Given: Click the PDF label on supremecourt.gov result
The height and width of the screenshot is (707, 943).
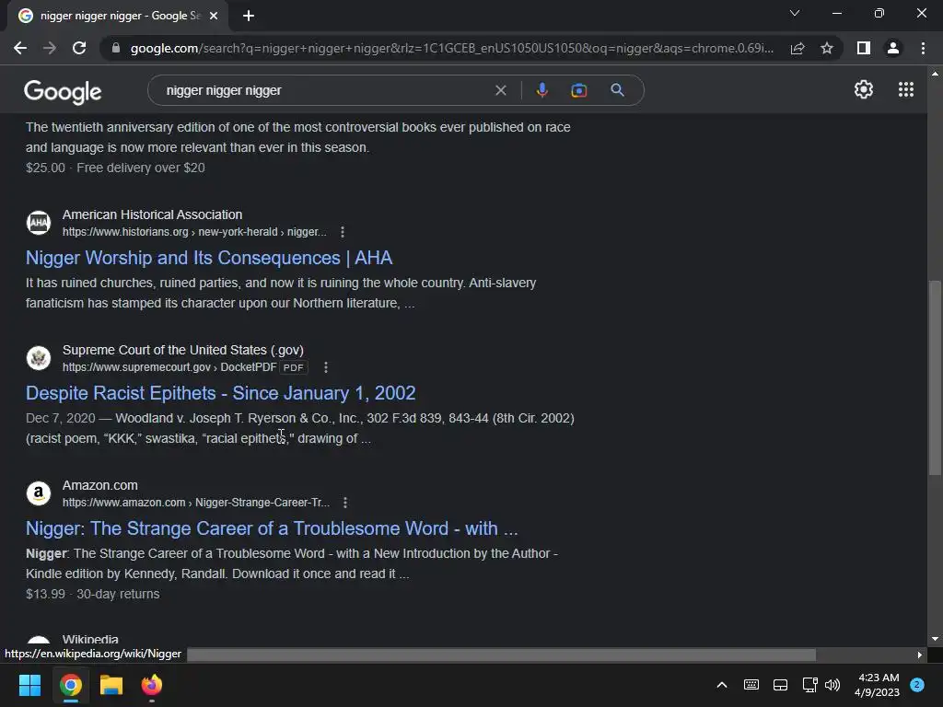Looking at the screenshot, I should (294, 367).
